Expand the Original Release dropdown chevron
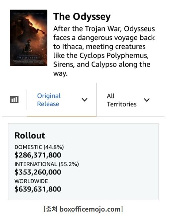 point(84,99)
